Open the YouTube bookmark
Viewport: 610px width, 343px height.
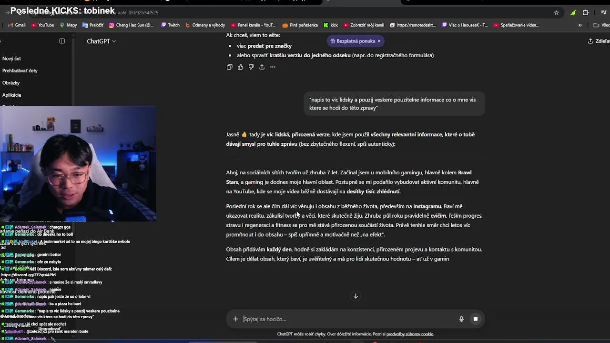42,25
